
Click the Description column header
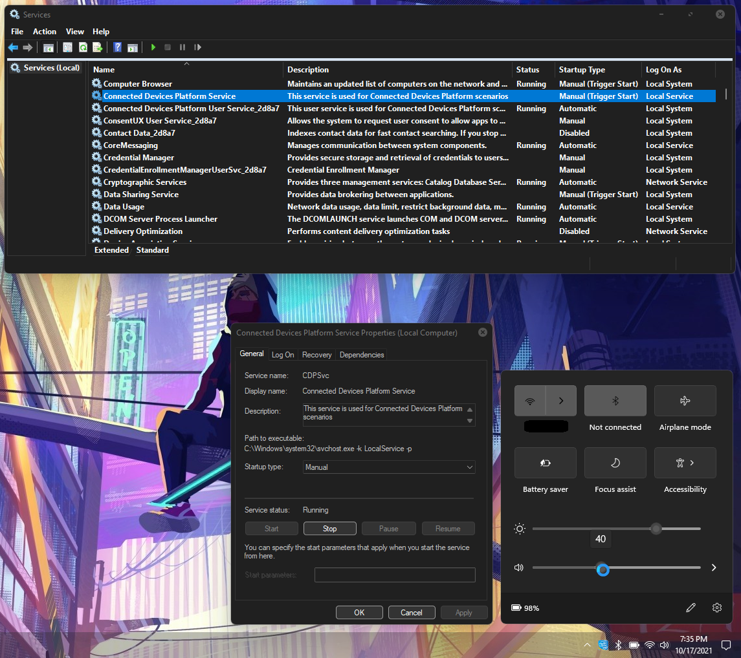point(398,69)
